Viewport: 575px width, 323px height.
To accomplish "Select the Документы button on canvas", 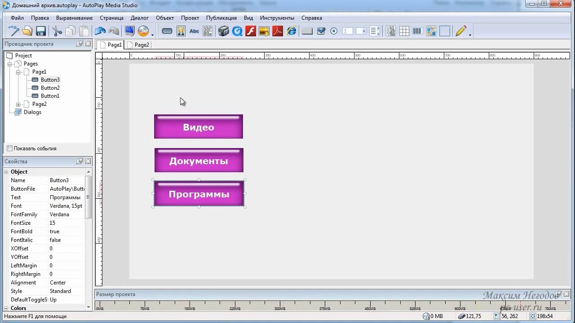I will (x=199, y=161).
